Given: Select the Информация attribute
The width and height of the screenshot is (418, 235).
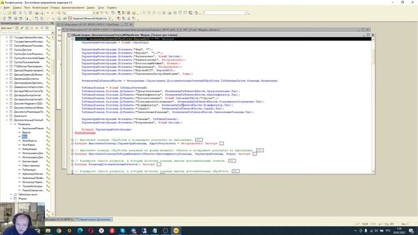Looking at the screenshot, I should click(x=29, y=149).
